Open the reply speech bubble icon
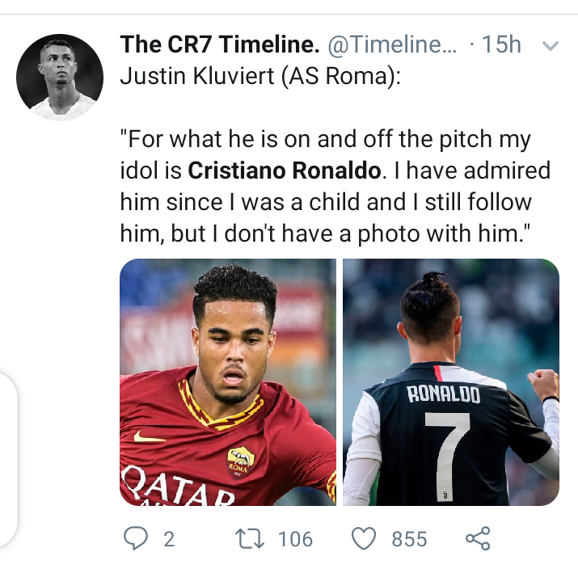The height and width of the screenshot is (569, 578). click(x=136, y=538)
